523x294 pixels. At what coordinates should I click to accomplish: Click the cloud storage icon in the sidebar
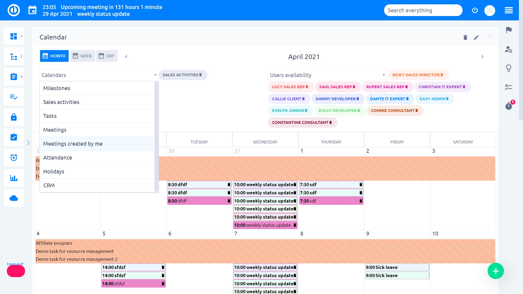(x=14, y=198)
